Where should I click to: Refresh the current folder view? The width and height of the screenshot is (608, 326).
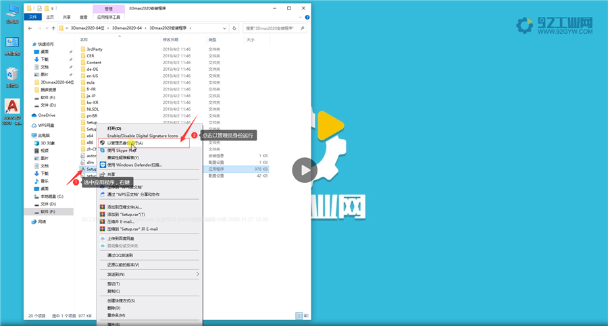[234, 28]
